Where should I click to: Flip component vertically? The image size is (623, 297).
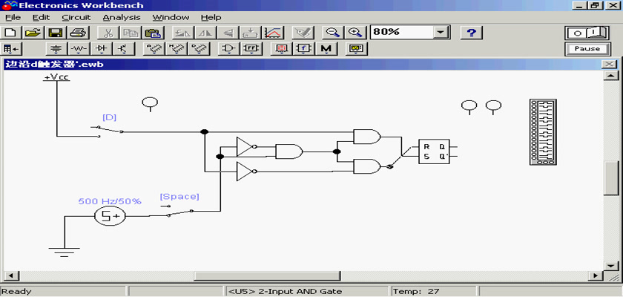[x=228, y=33]
